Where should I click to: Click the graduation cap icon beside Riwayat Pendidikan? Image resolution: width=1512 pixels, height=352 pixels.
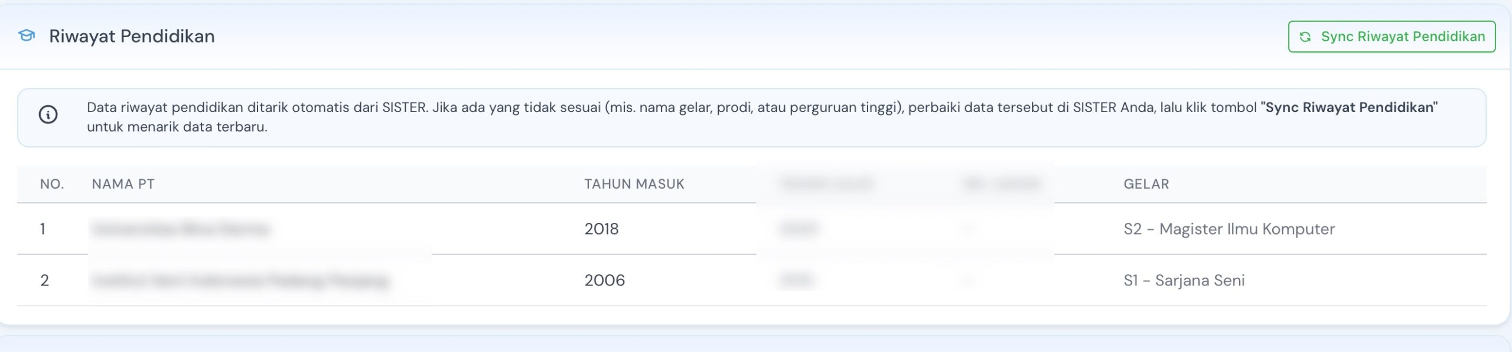27,36
